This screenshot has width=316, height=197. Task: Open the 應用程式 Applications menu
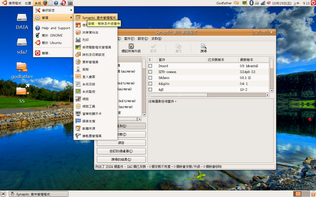coord(15,3)
